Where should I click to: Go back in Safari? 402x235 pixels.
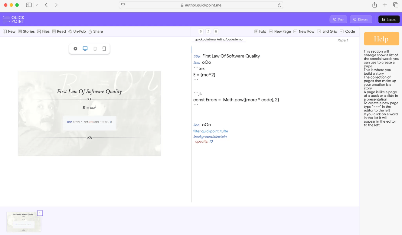46,5
